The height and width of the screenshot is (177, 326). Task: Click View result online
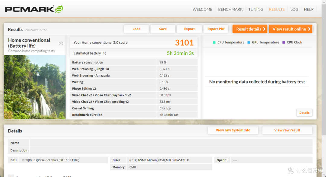coord(291,29)
